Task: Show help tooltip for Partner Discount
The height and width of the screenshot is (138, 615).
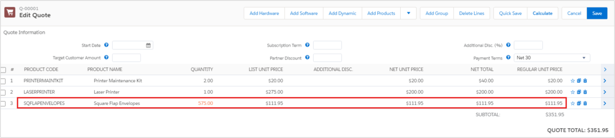Action: click(x=307, y=57)
